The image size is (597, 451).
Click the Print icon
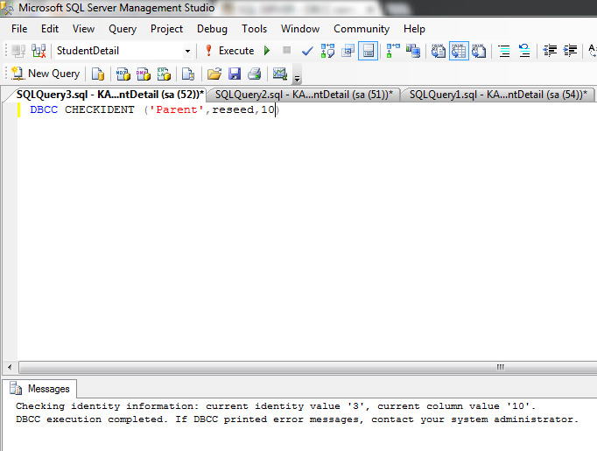[x=255, y=74]
